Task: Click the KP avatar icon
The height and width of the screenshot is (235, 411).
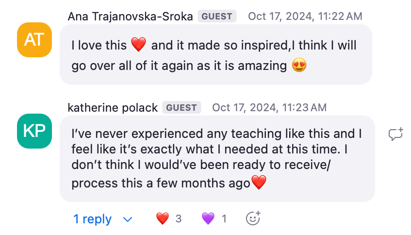Action: (x=34, y=131)
